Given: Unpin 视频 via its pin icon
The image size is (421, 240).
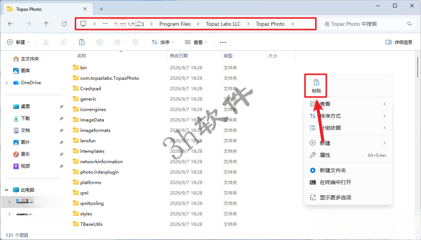Looking at the screenshot, I should click(x=61, y=166).
